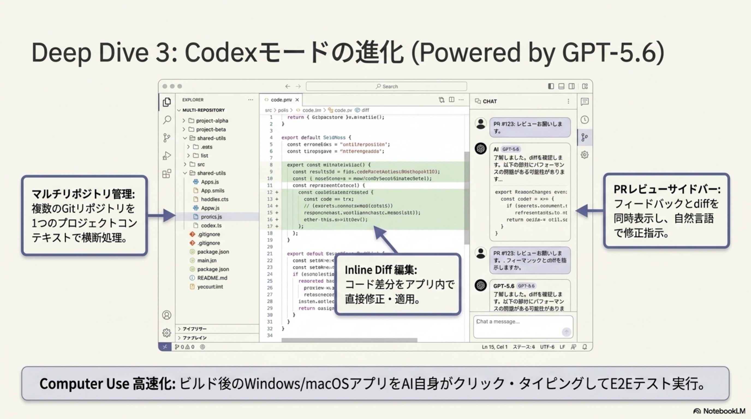Change the LF line ending status item

pos(562,347)
